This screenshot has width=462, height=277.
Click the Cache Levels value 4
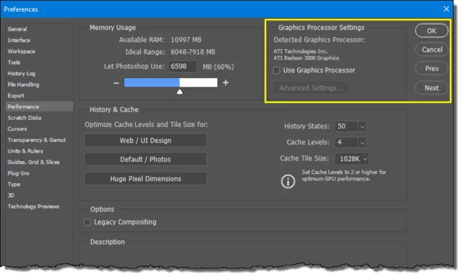pyautogui.click(x=346, y=143)
